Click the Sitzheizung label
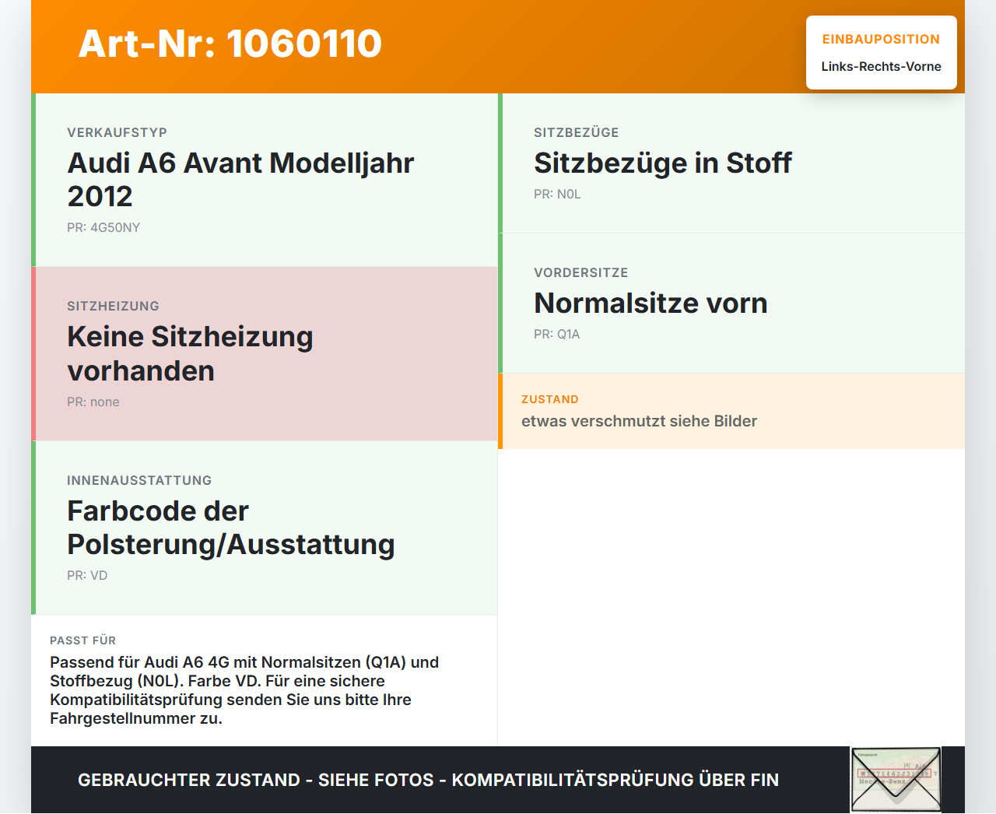The width and height of the screenshot is (996, 814). coord(113,307)
